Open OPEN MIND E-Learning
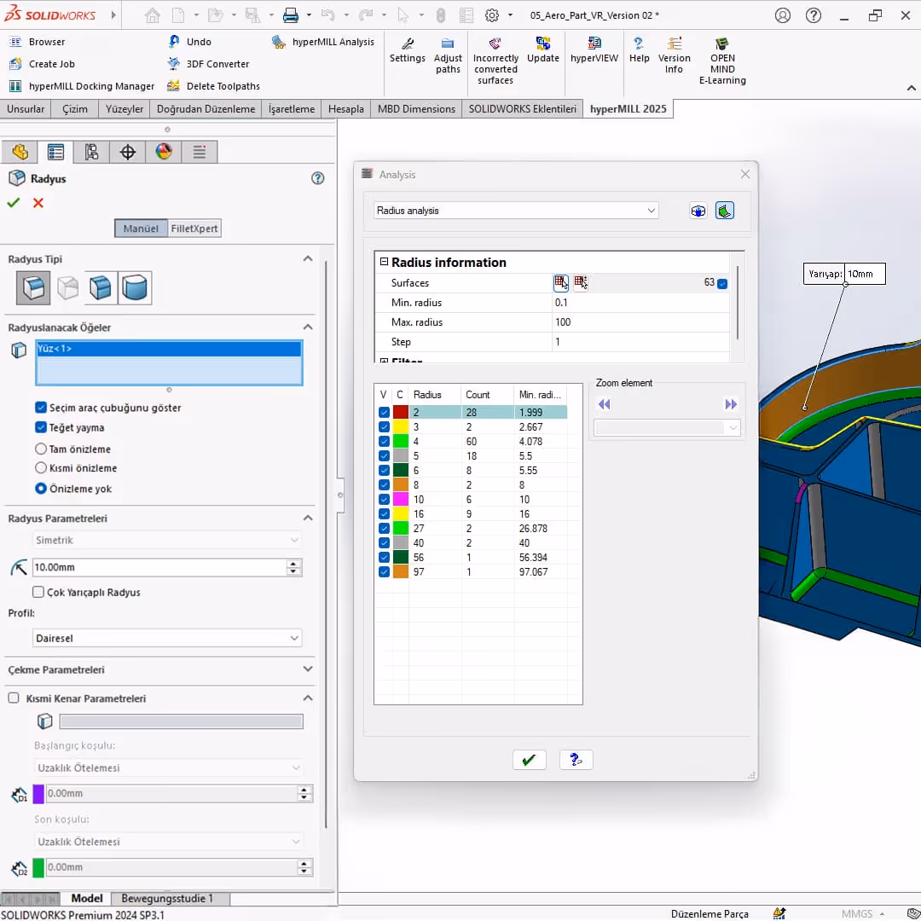Screen dimensions: 921x921 [x=722, y=61]
